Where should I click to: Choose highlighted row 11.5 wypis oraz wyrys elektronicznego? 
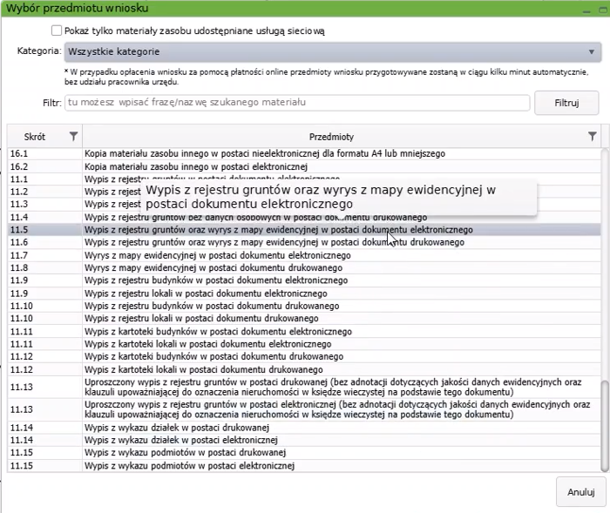[278, 229]
